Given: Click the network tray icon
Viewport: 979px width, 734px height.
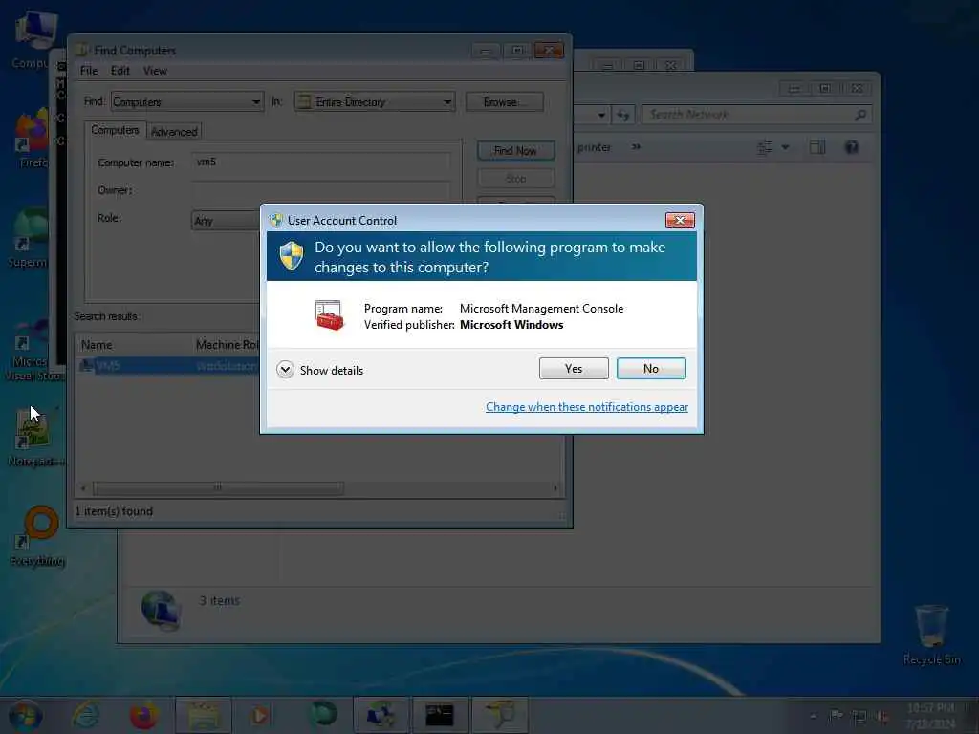Looking at the screenshot, I should click(859, 717).
